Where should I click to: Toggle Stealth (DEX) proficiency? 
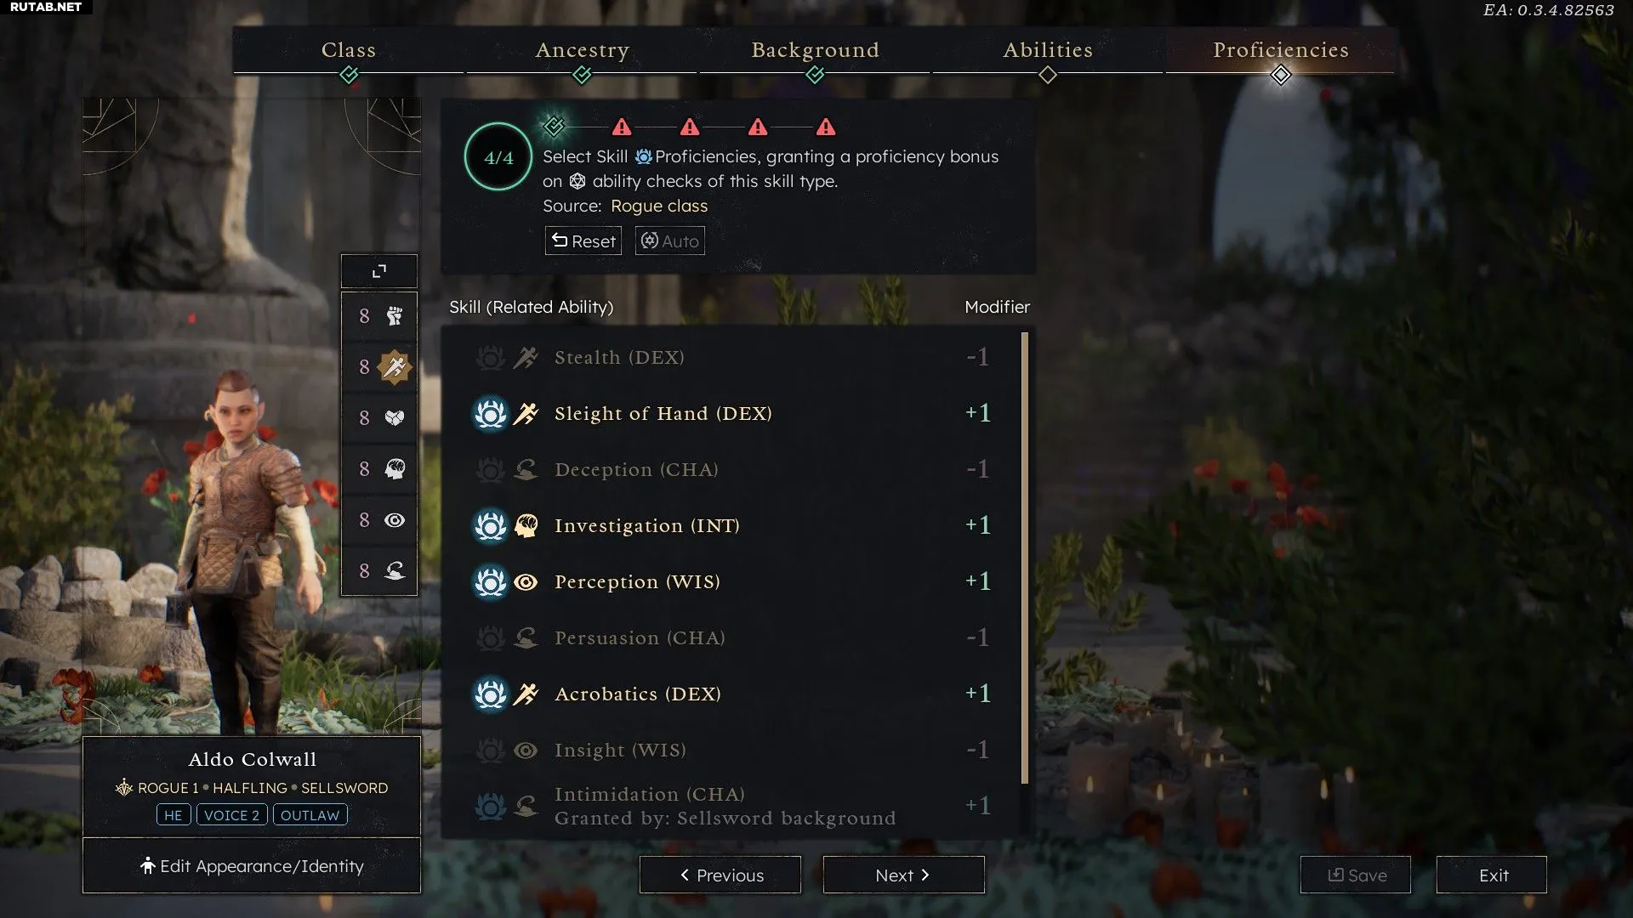click(731, 357)
